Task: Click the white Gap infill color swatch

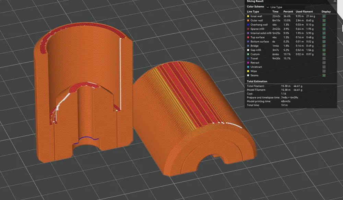Action: coord(248,50)
